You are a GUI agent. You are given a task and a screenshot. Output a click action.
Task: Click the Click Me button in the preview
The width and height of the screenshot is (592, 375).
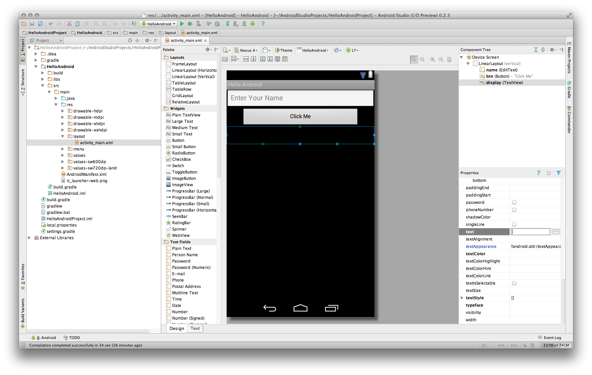coord(300,116)
